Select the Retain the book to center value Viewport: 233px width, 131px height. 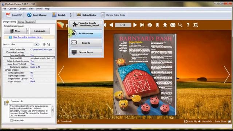(x=43, y=61)
